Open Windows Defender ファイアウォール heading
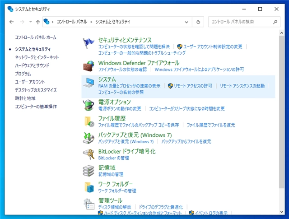The image size is (289, 219). tap(139, 63)
